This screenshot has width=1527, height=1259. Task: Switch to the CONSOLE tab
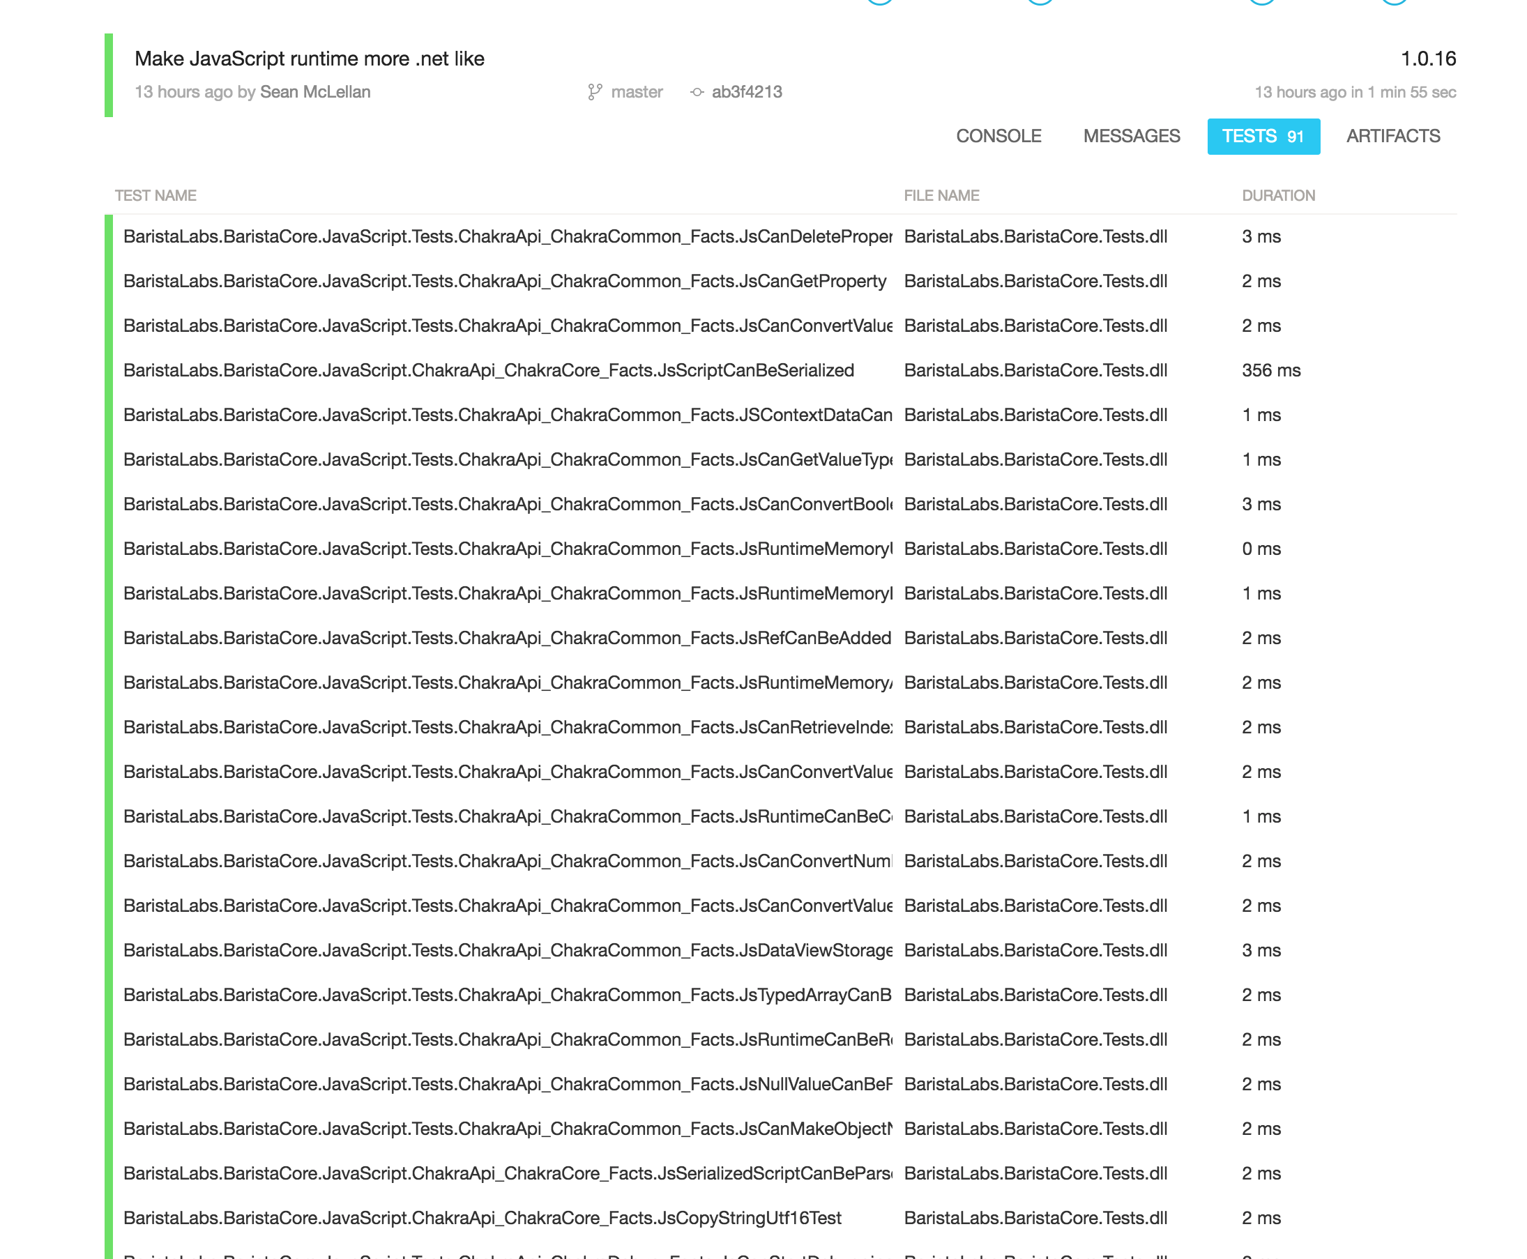(x=998, y=137)
